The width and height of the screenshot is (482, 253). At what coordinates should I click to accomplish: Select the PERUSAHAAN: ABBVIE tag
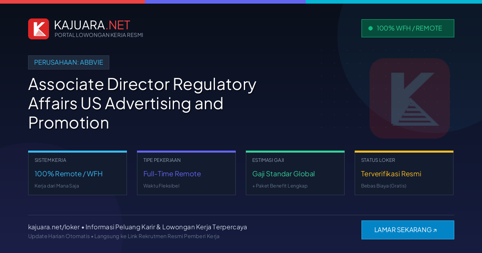(69, 62)
